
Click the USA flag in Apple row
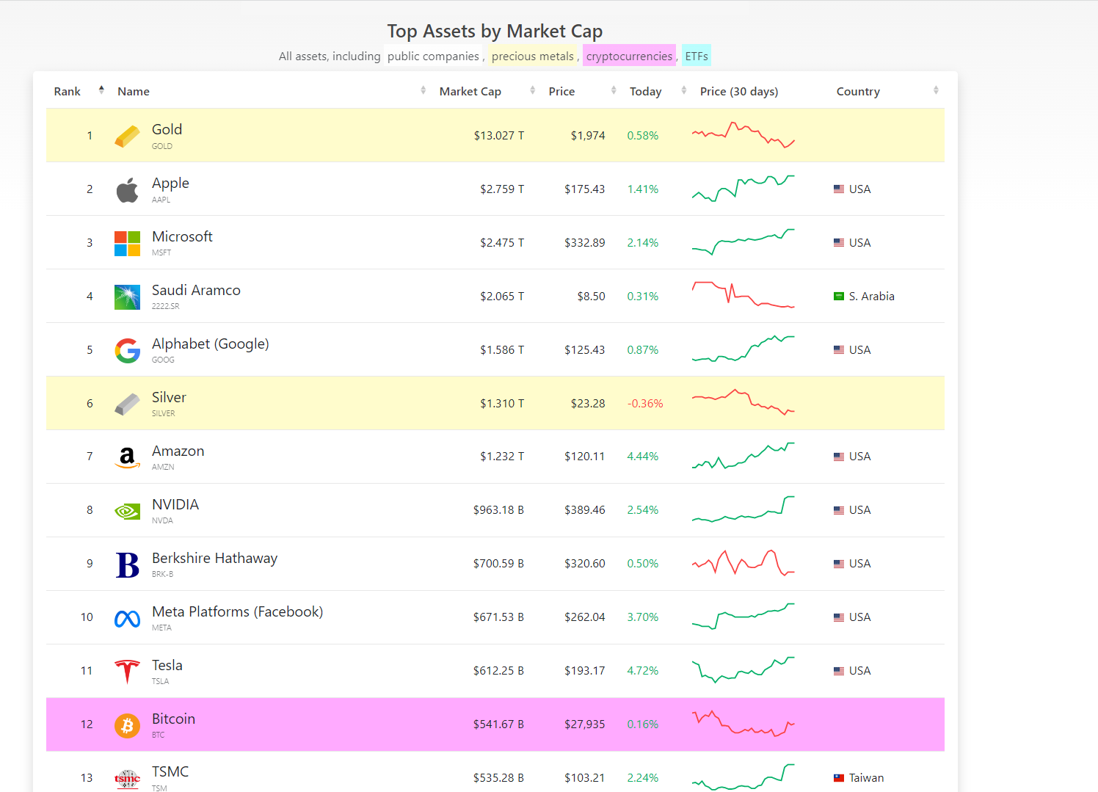[x=839, y=189]
